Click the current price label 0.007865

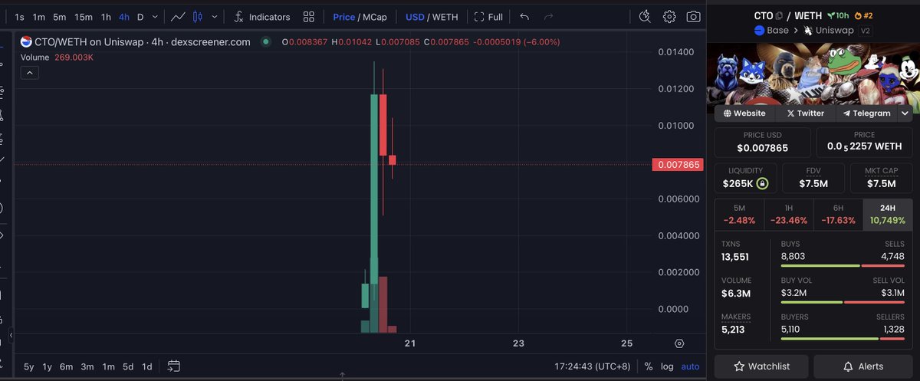[x=678, y=164]
